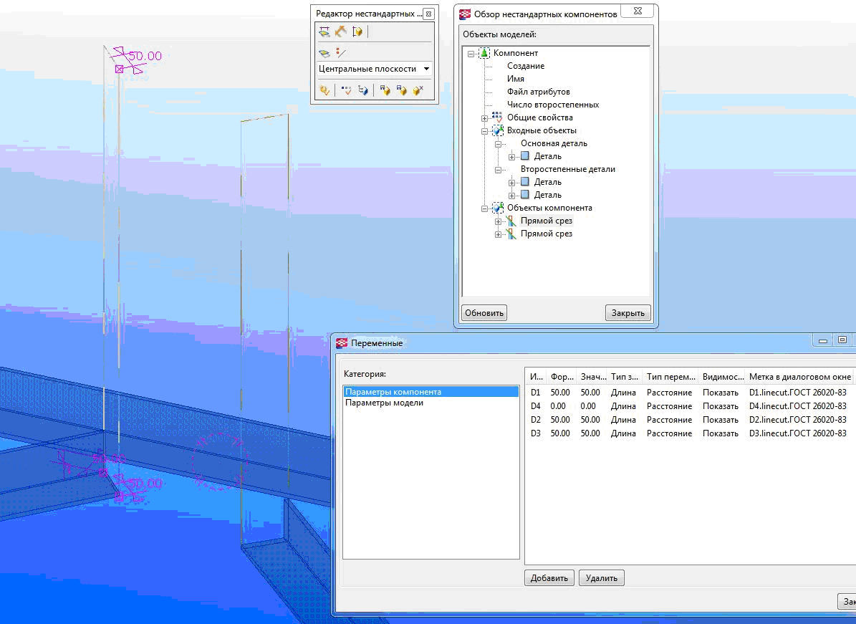Select the highlighted first Прямой срез item

[546, 221]
